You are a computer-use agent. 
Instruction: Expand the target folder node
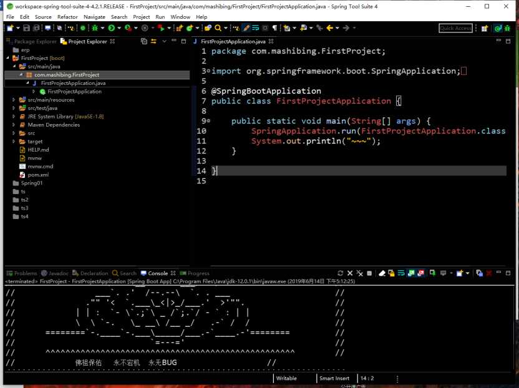click(x=14, y=142)
